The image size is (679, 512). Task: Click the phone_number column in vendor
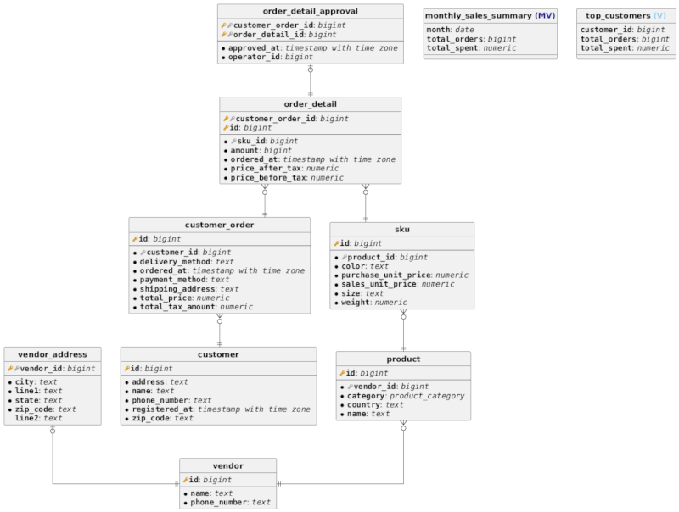pos(229,502)
